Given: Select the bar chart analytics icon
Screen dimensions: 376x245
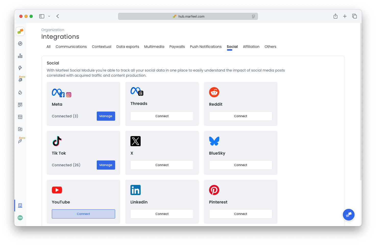Looking at the screenshot, I should (x=20, y=56).
